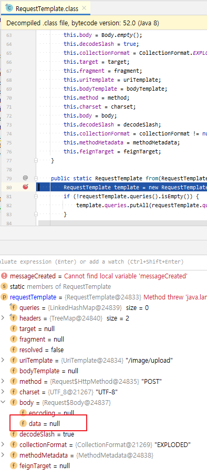The height and width of the screenshot is (475, 207).
Task: Expand the charset UTF-8 node
Action: (3, 392)
